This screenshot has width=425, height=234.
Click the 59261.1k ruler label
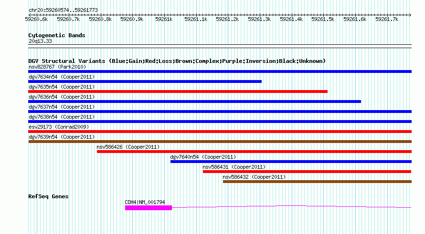click(196, 19)
